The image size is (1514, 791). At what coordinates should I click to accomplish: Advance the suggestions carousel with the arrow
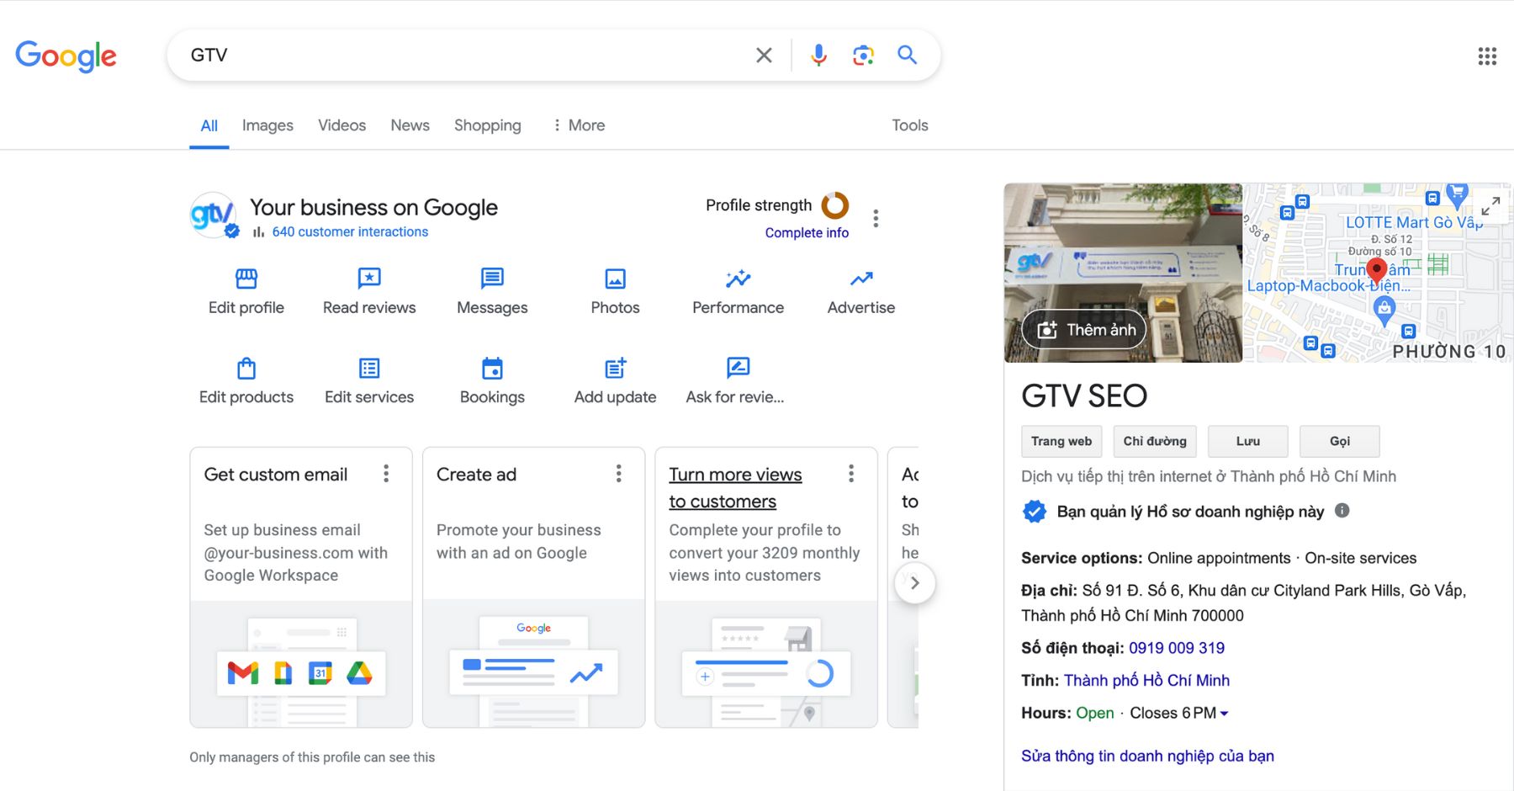[914, 582]
